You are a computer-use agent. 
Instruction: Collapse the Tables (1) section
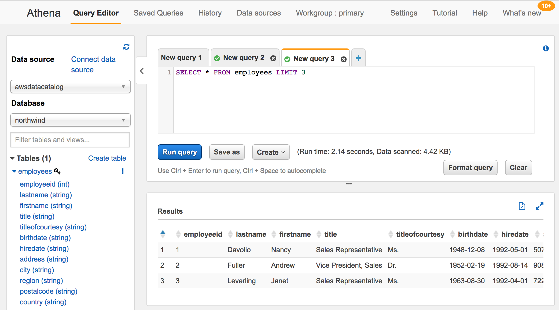[x=13, y=158]
